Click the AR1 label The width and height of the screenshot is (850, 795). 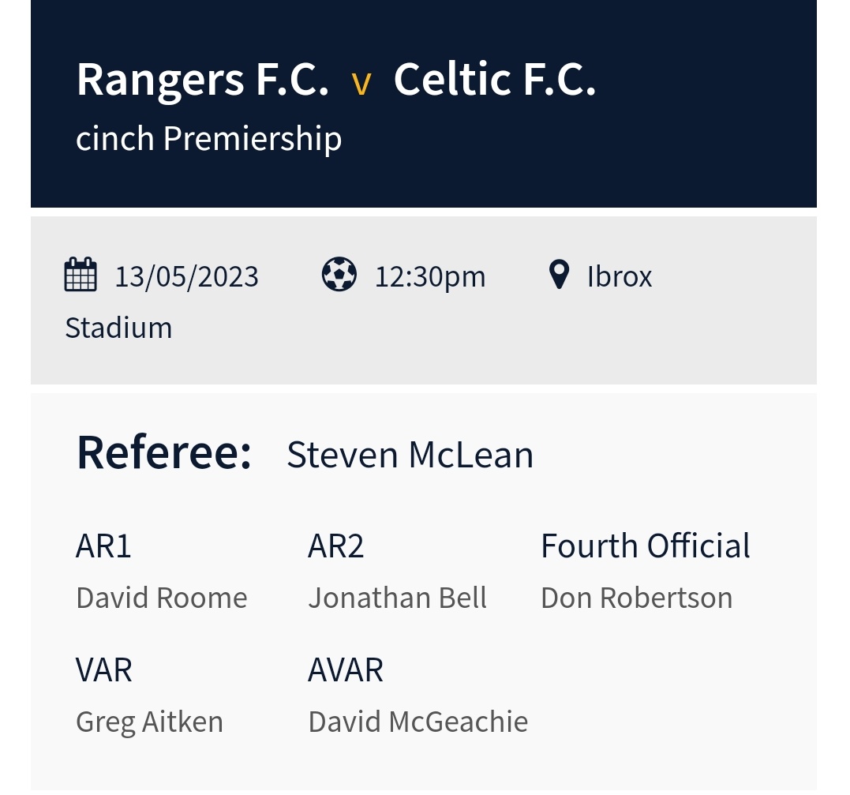[x=103, y=546]
